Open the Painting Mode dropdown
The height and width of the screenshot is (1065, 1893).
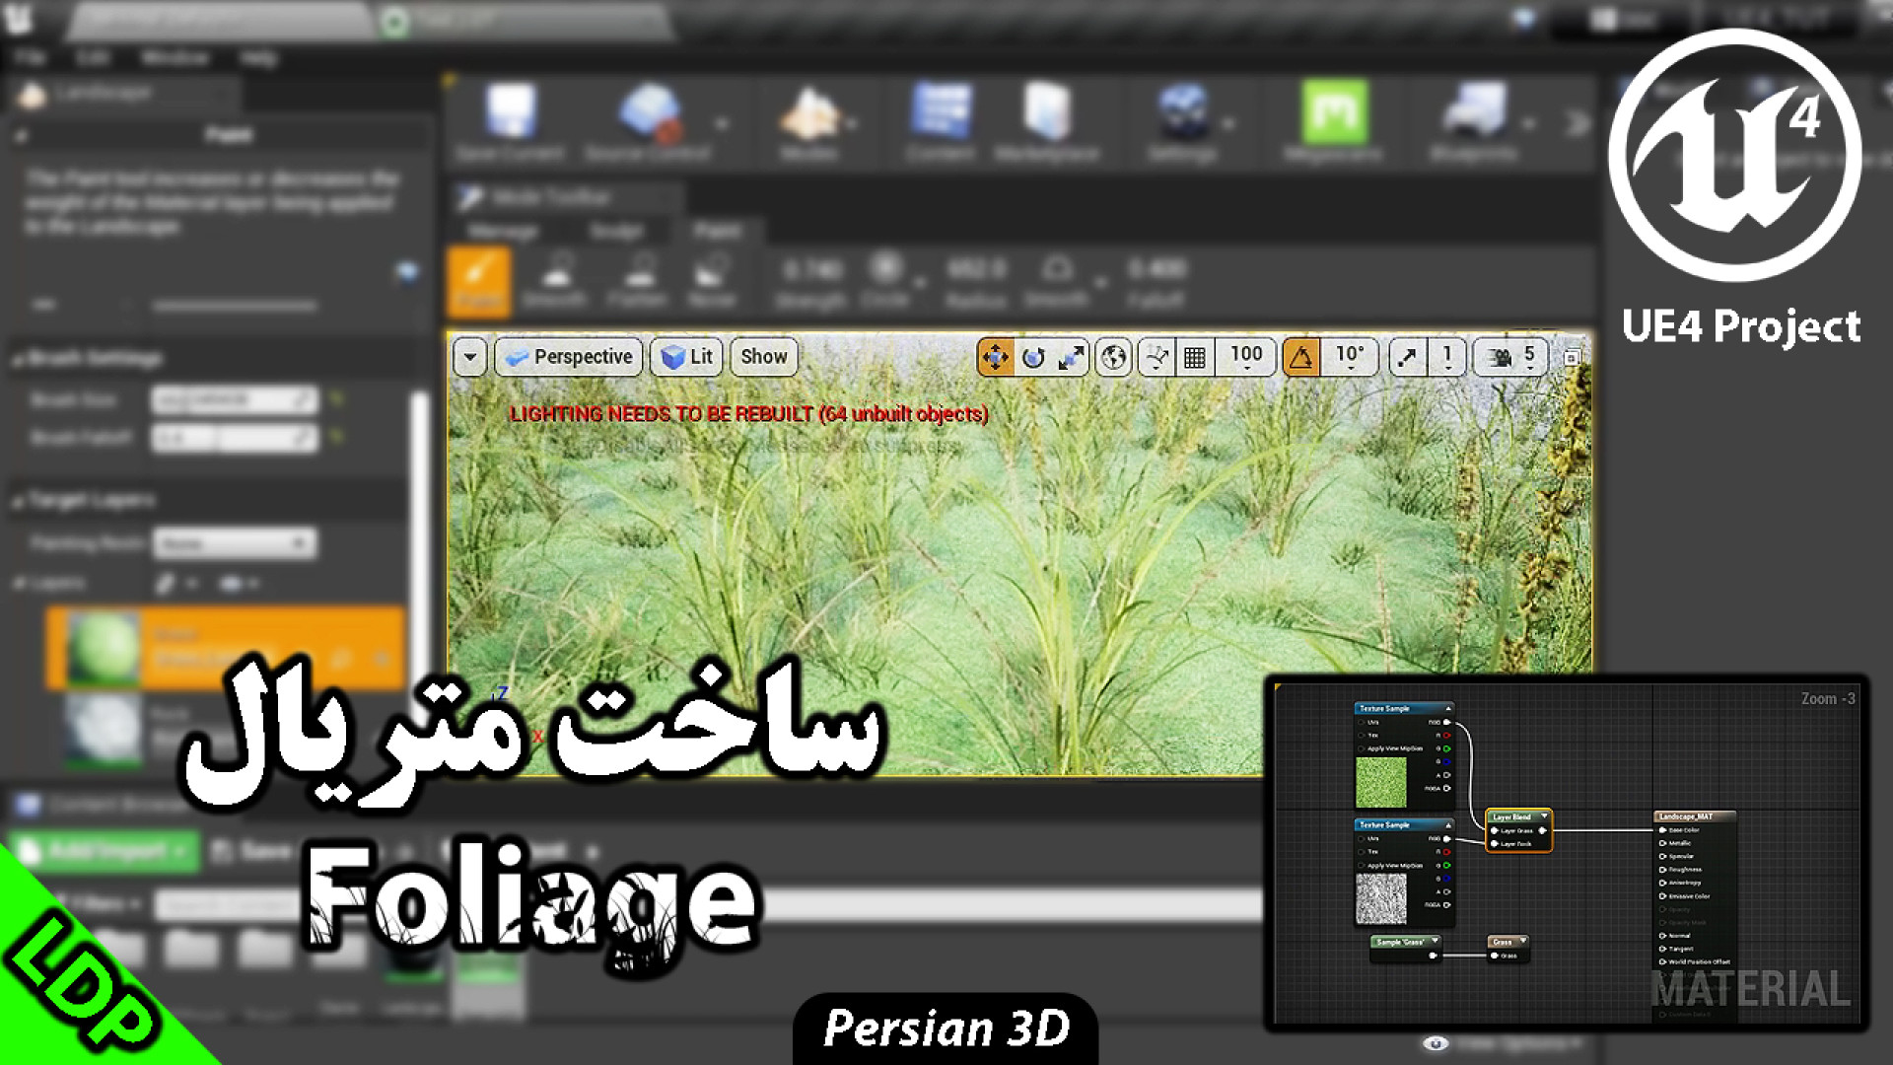pyautogui.click(x=234, y=543)
